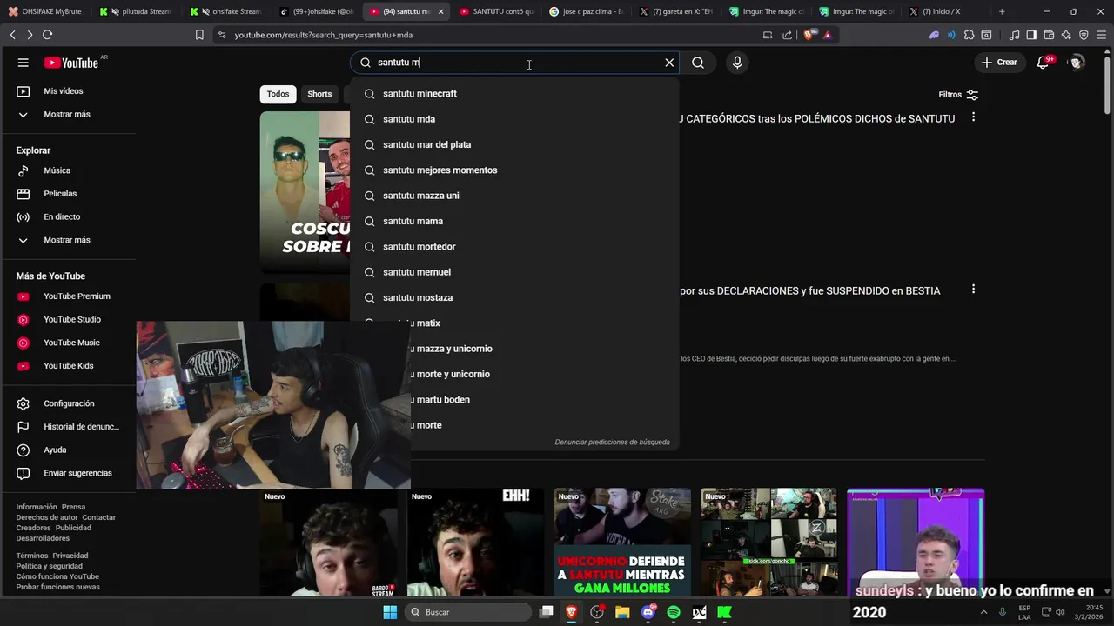1114x626 pixels.
Task: Pick suggestion "santutu mda"
Action: pos(514,119)
